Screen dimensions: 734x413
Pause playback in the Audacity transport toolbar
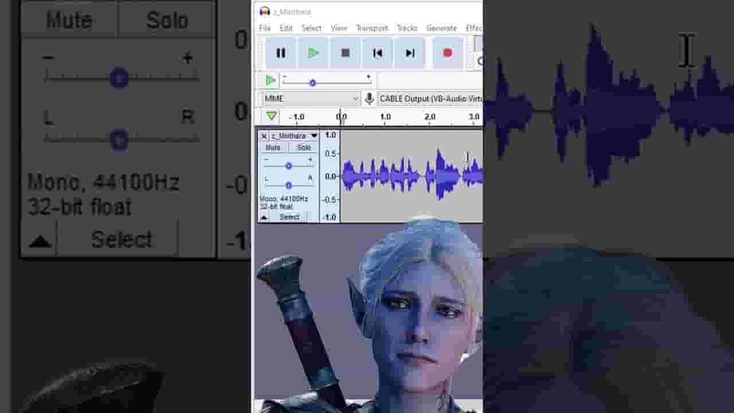[x=280, y=53]
